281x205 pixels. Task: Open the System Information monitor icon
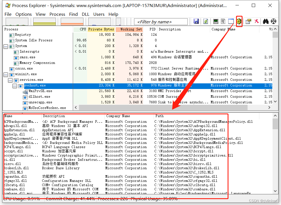pos(216,21)
